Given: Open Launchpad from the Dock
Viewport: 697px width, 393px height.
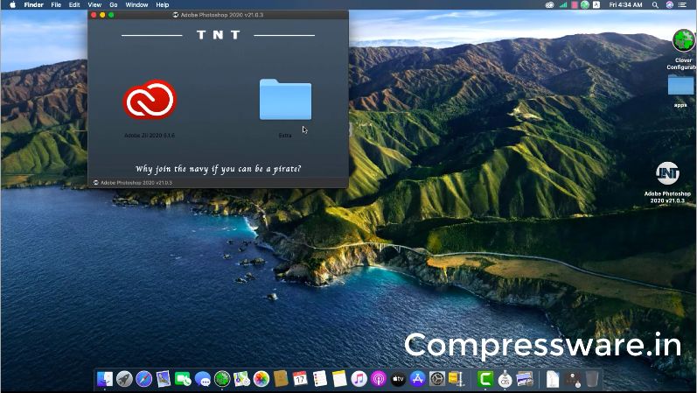Looking at the screenshot, I should [x=124, y=379].
